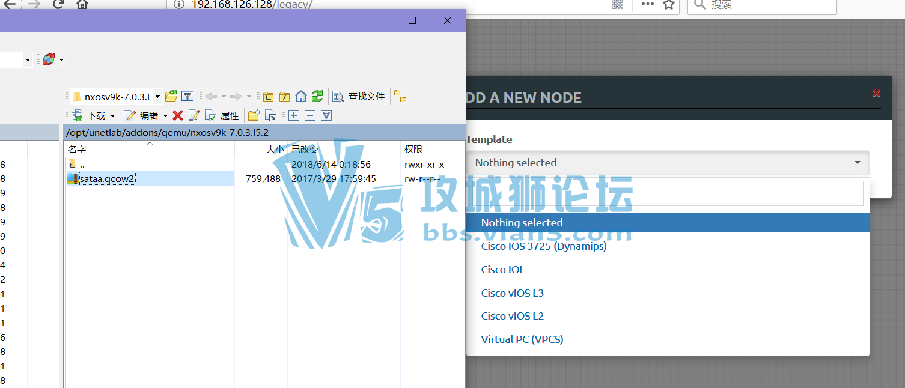Click the browser home button
This screenshot has height=388, width=905.
pos(82,4)
